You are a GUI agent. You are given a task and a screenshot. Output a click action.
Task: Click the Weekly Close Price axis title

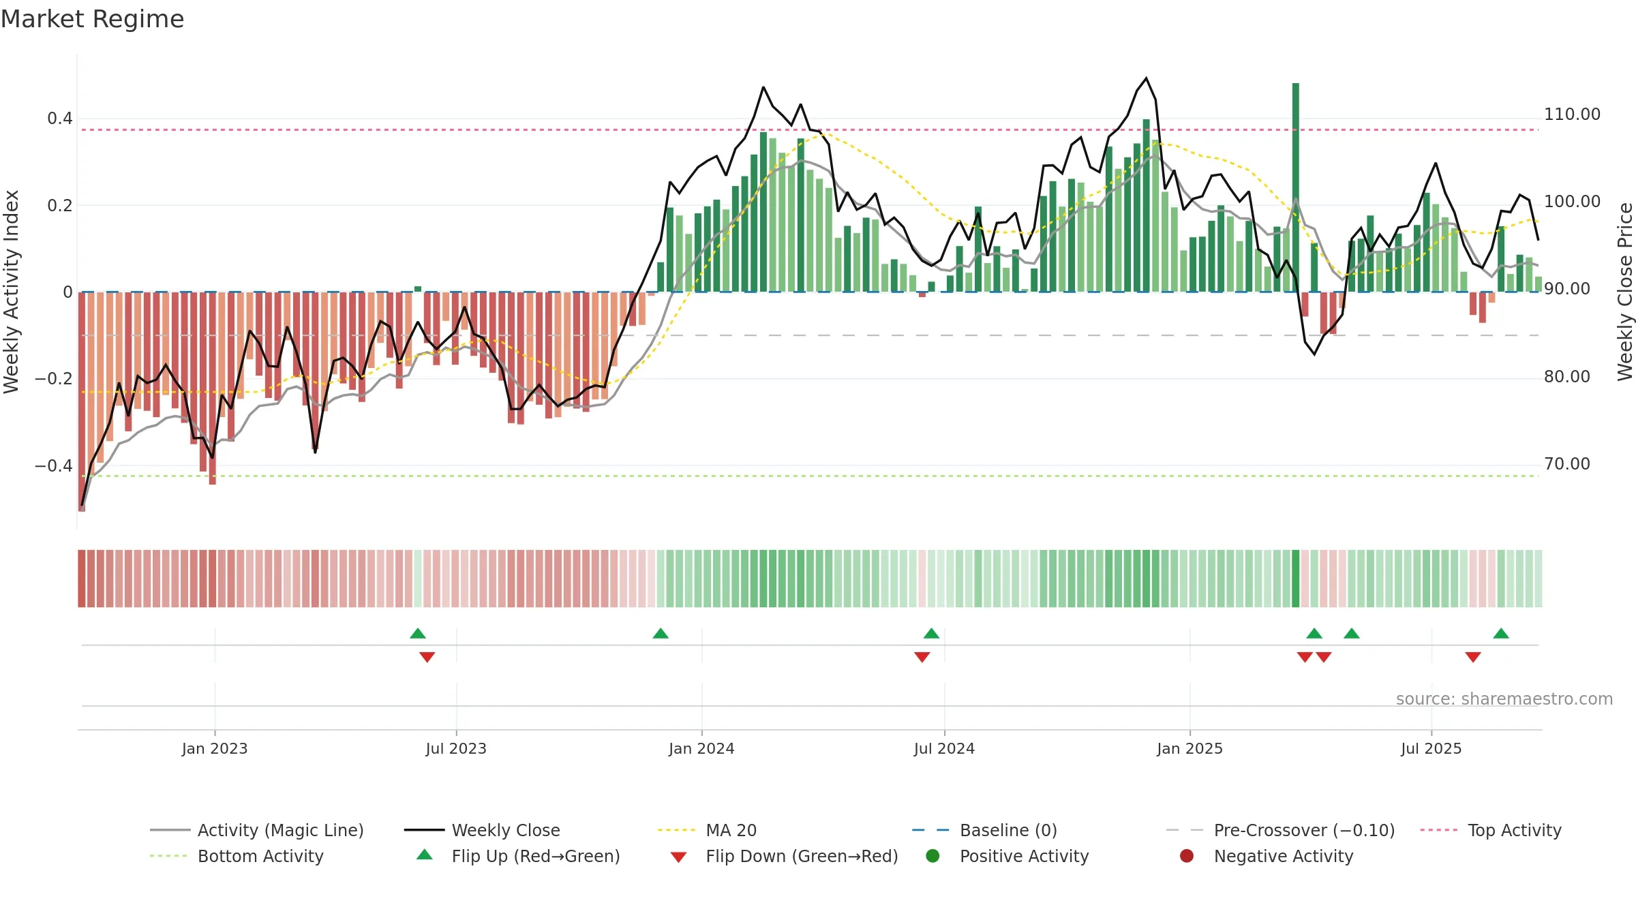pyautogui.click(x=1625, y=292)
